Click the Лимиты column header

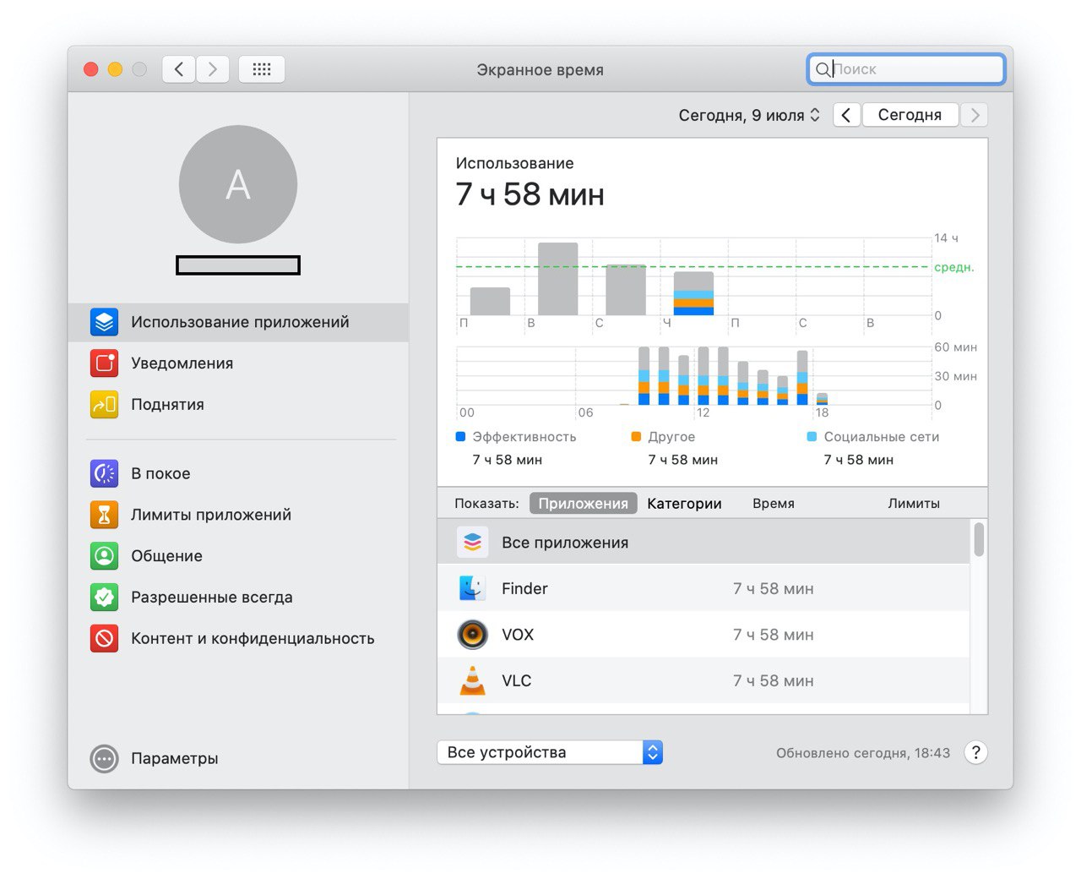pyautogui.click(x=914, y=504)
